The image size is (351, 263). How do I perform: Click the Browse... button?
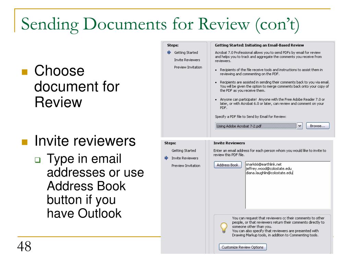point(318,126)
